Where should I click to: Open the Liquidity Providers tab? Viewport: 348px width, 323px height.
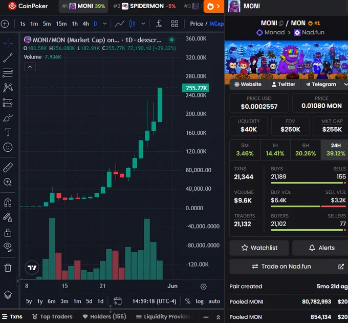pyautogui.click(x=164, y=316)
